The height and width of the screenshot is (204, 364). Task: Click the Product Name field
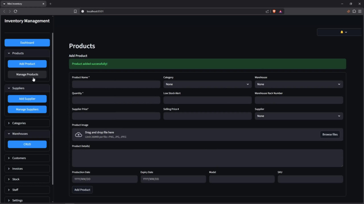(x=116, y=84)
